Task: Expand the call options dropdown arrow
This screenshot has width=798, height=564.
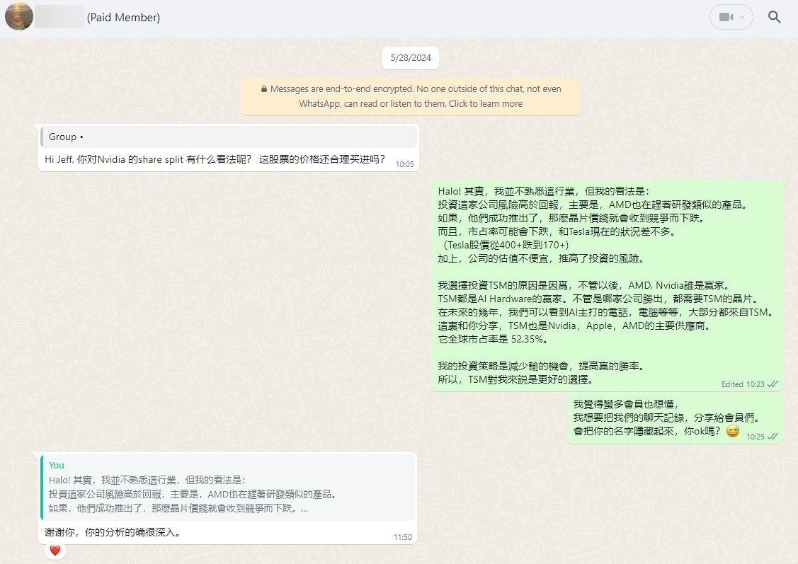Action: coord(742,17)
